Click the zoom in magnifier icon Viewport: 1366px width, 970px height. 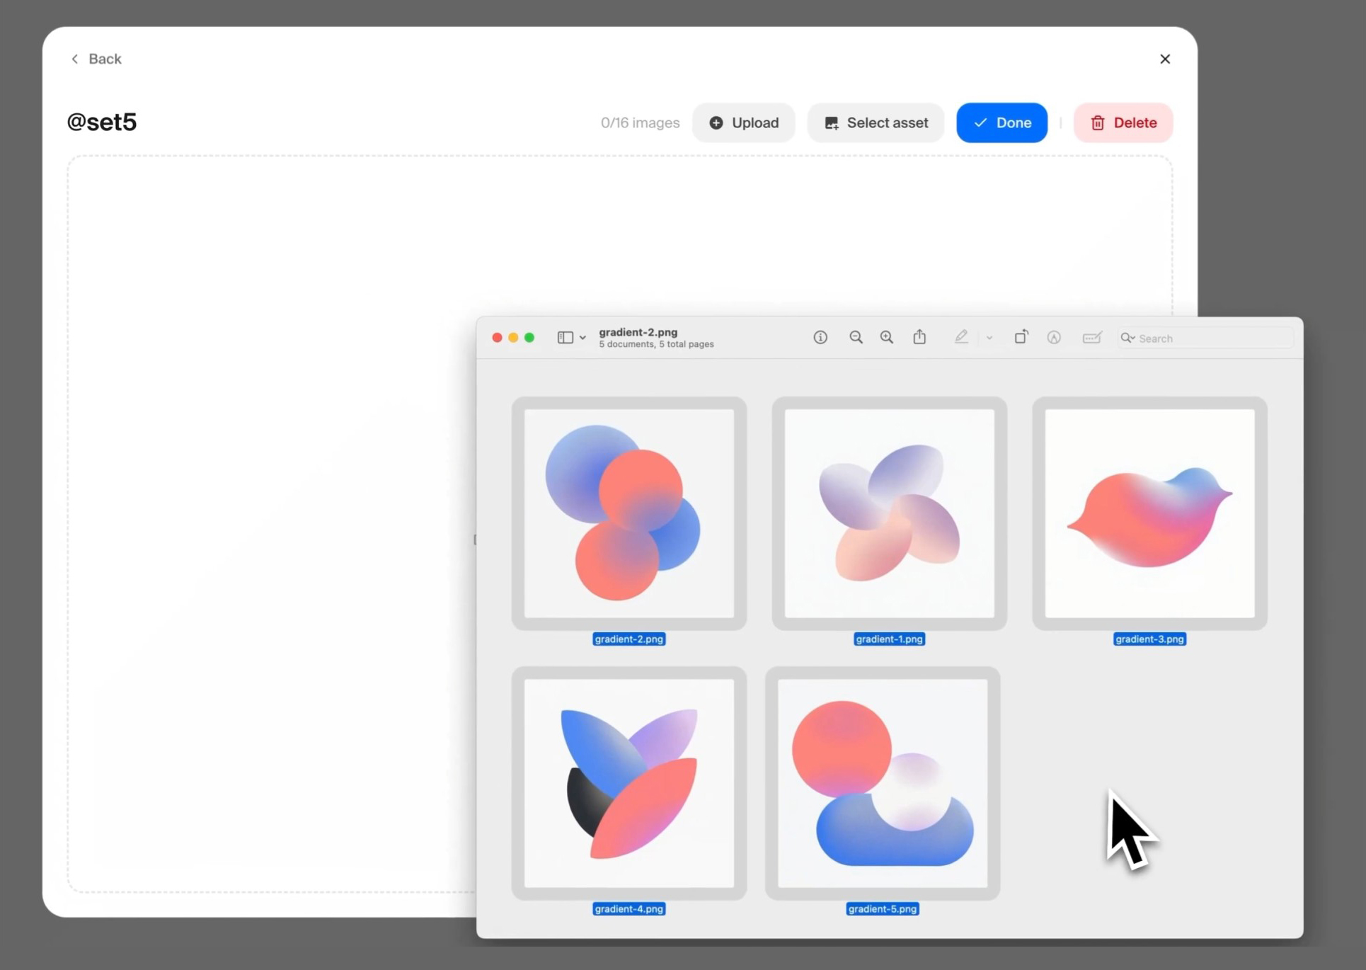click(886, 338)
